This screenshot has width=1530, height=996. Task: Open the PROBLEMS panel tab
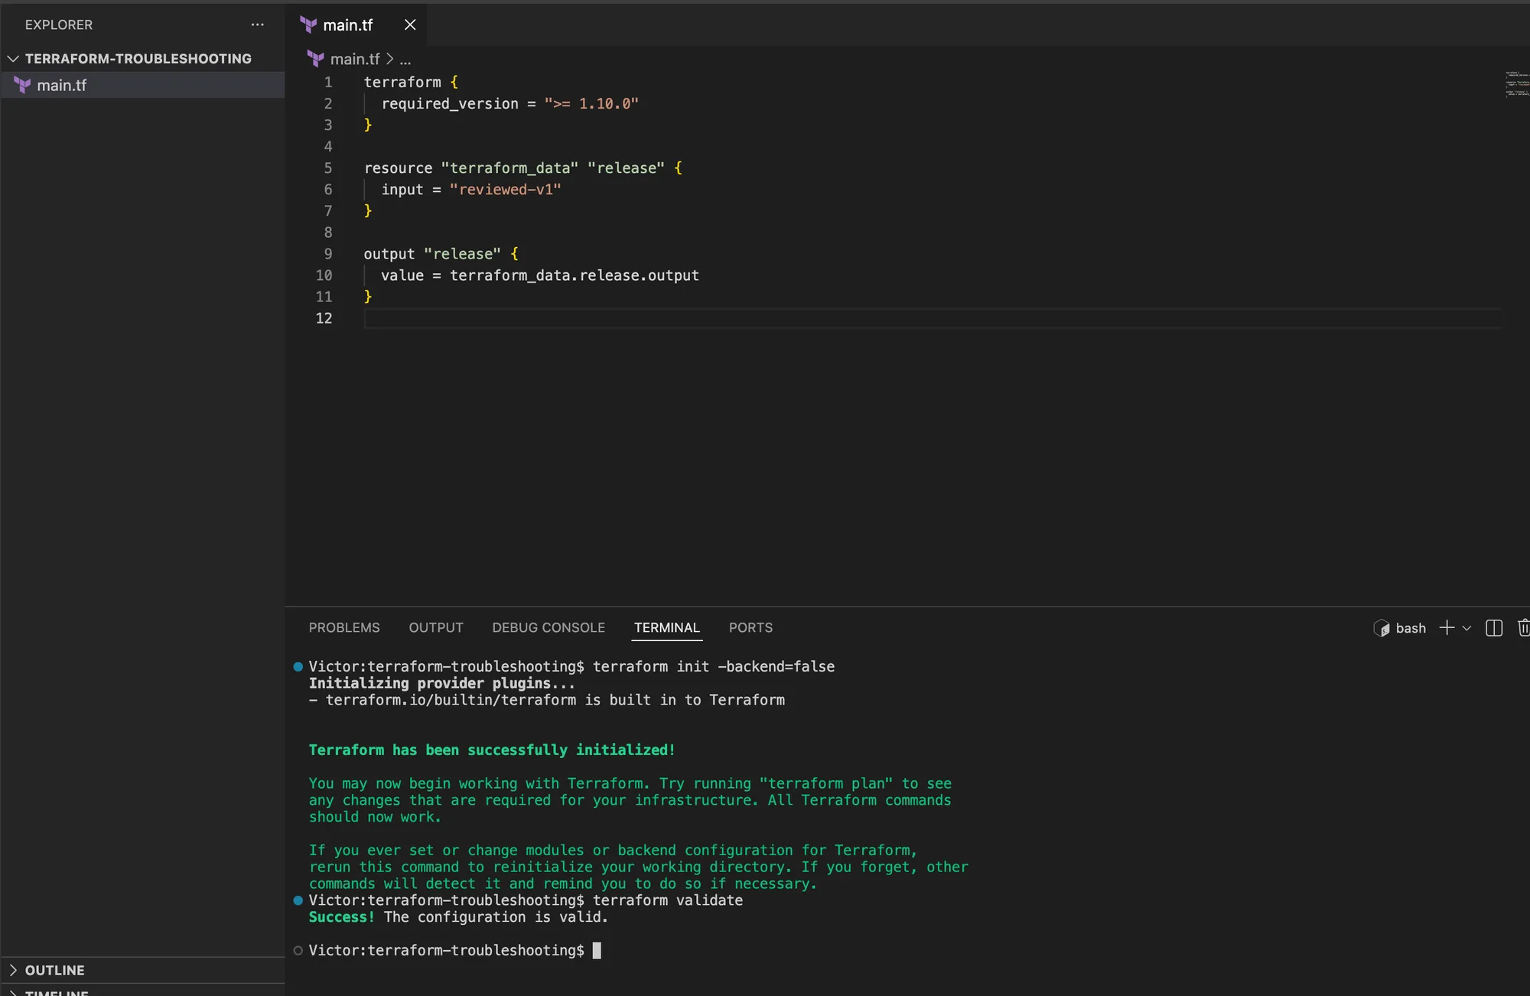click(x=344, y=627)
